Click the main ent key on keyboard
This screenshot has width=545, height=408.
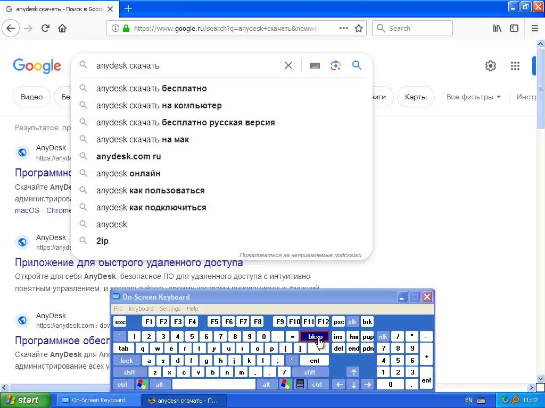point(315,361)
